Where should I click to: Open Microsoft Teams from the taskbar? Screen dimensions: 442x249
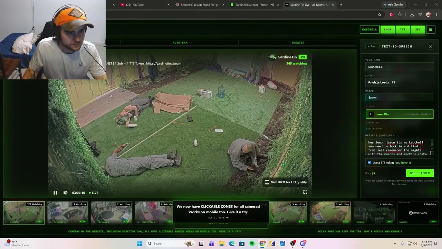tap(211, 243)
